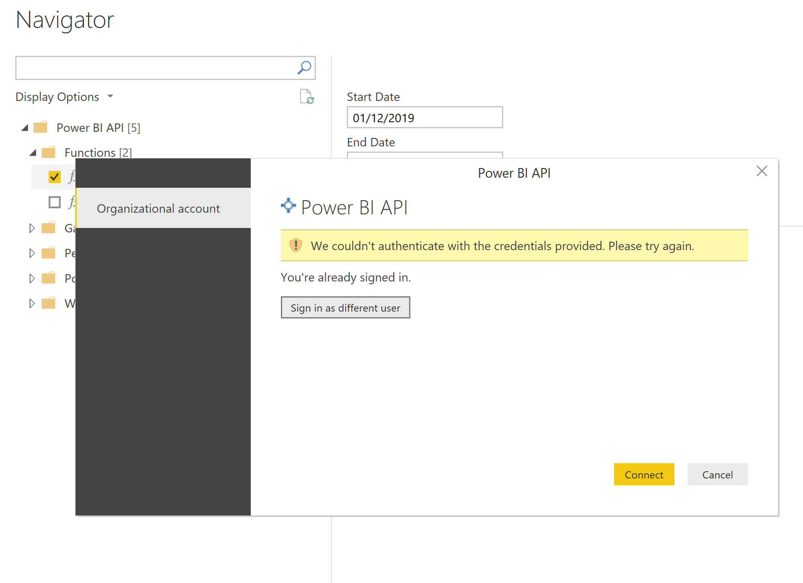Close the Power BI API dialog
The width and height of the screenshot is (803, 583).
762,171
